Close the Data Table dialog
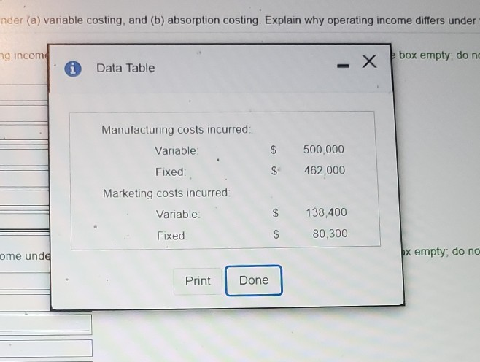480x362 pixels. [x=369, y=61]
